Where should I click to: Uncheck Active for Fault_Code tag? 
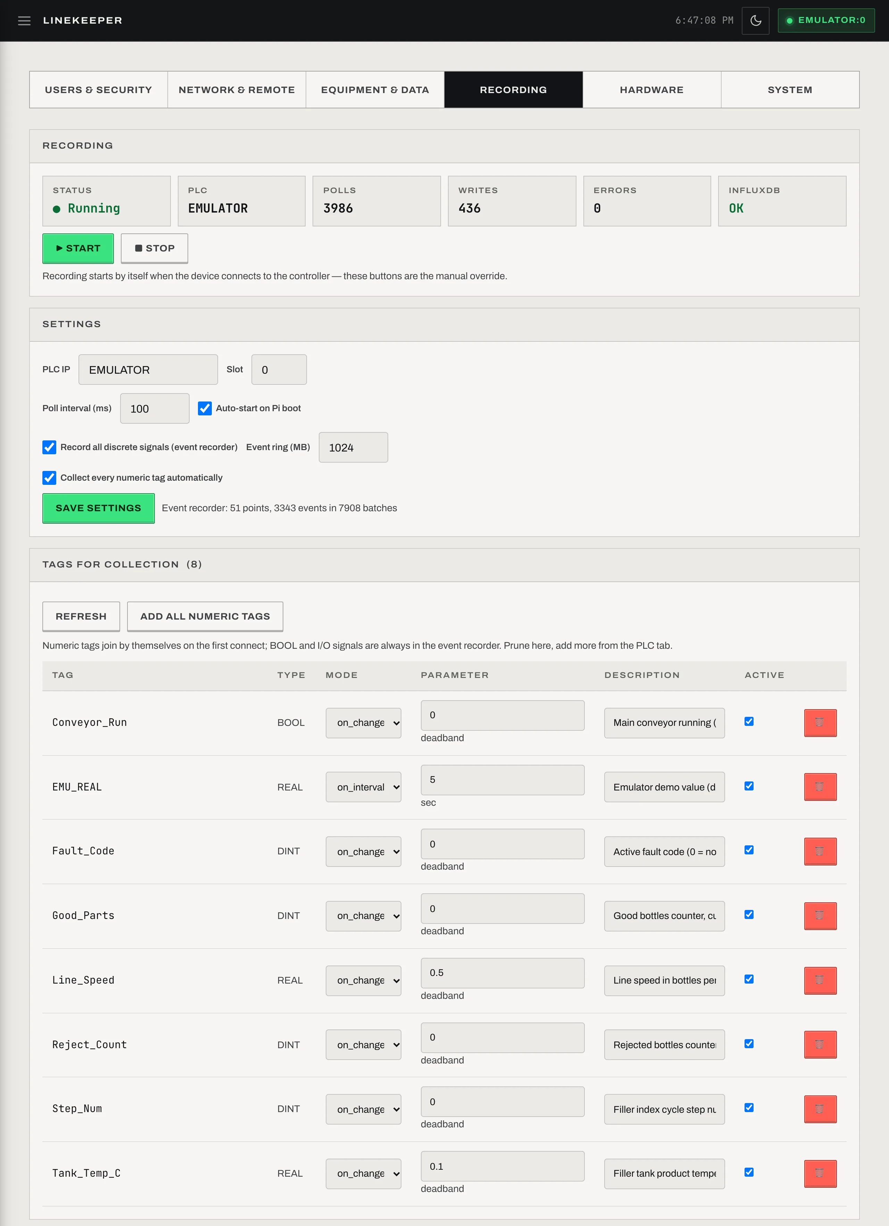click(748, 850)
